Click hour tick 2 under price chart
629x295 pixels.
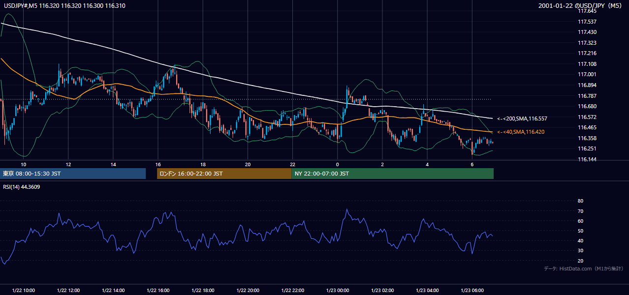click(382, 164)
